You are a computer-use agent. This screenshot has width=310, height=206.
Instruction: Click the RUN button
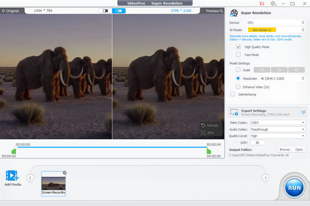tap(294, 188)
